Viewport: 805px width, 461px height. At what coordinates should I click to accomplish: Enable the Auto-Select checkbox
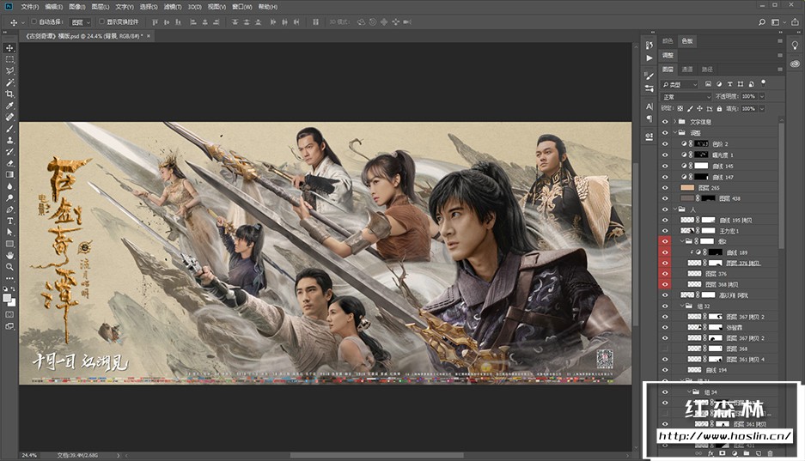pos(34,21)
